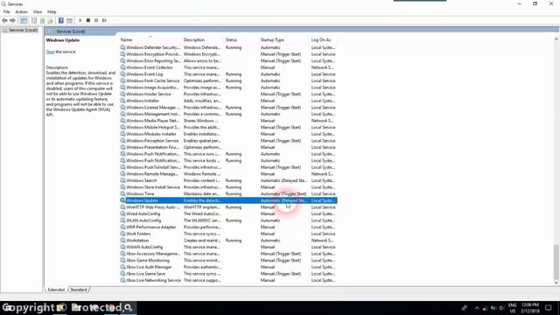Pause the service using the pause toolbar icon
This screenshot has height=315, width=560.
pyautogui.click(x=96, y=20)
